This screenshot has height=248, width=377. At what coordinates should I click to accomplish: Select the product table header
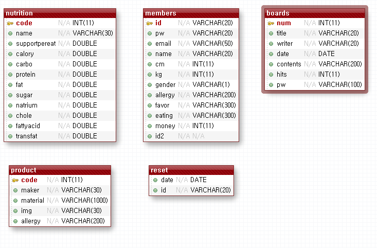click(60, 170)
